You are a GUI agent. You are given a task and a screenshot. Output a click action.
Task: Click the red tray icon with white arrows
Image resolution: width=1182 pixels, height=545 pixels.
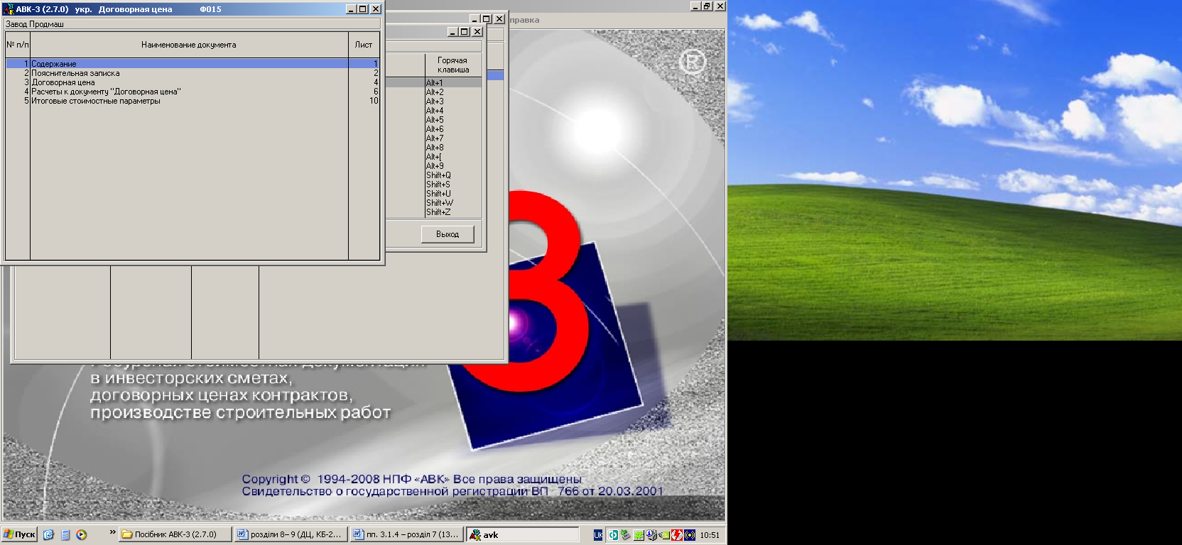point(677,535)
